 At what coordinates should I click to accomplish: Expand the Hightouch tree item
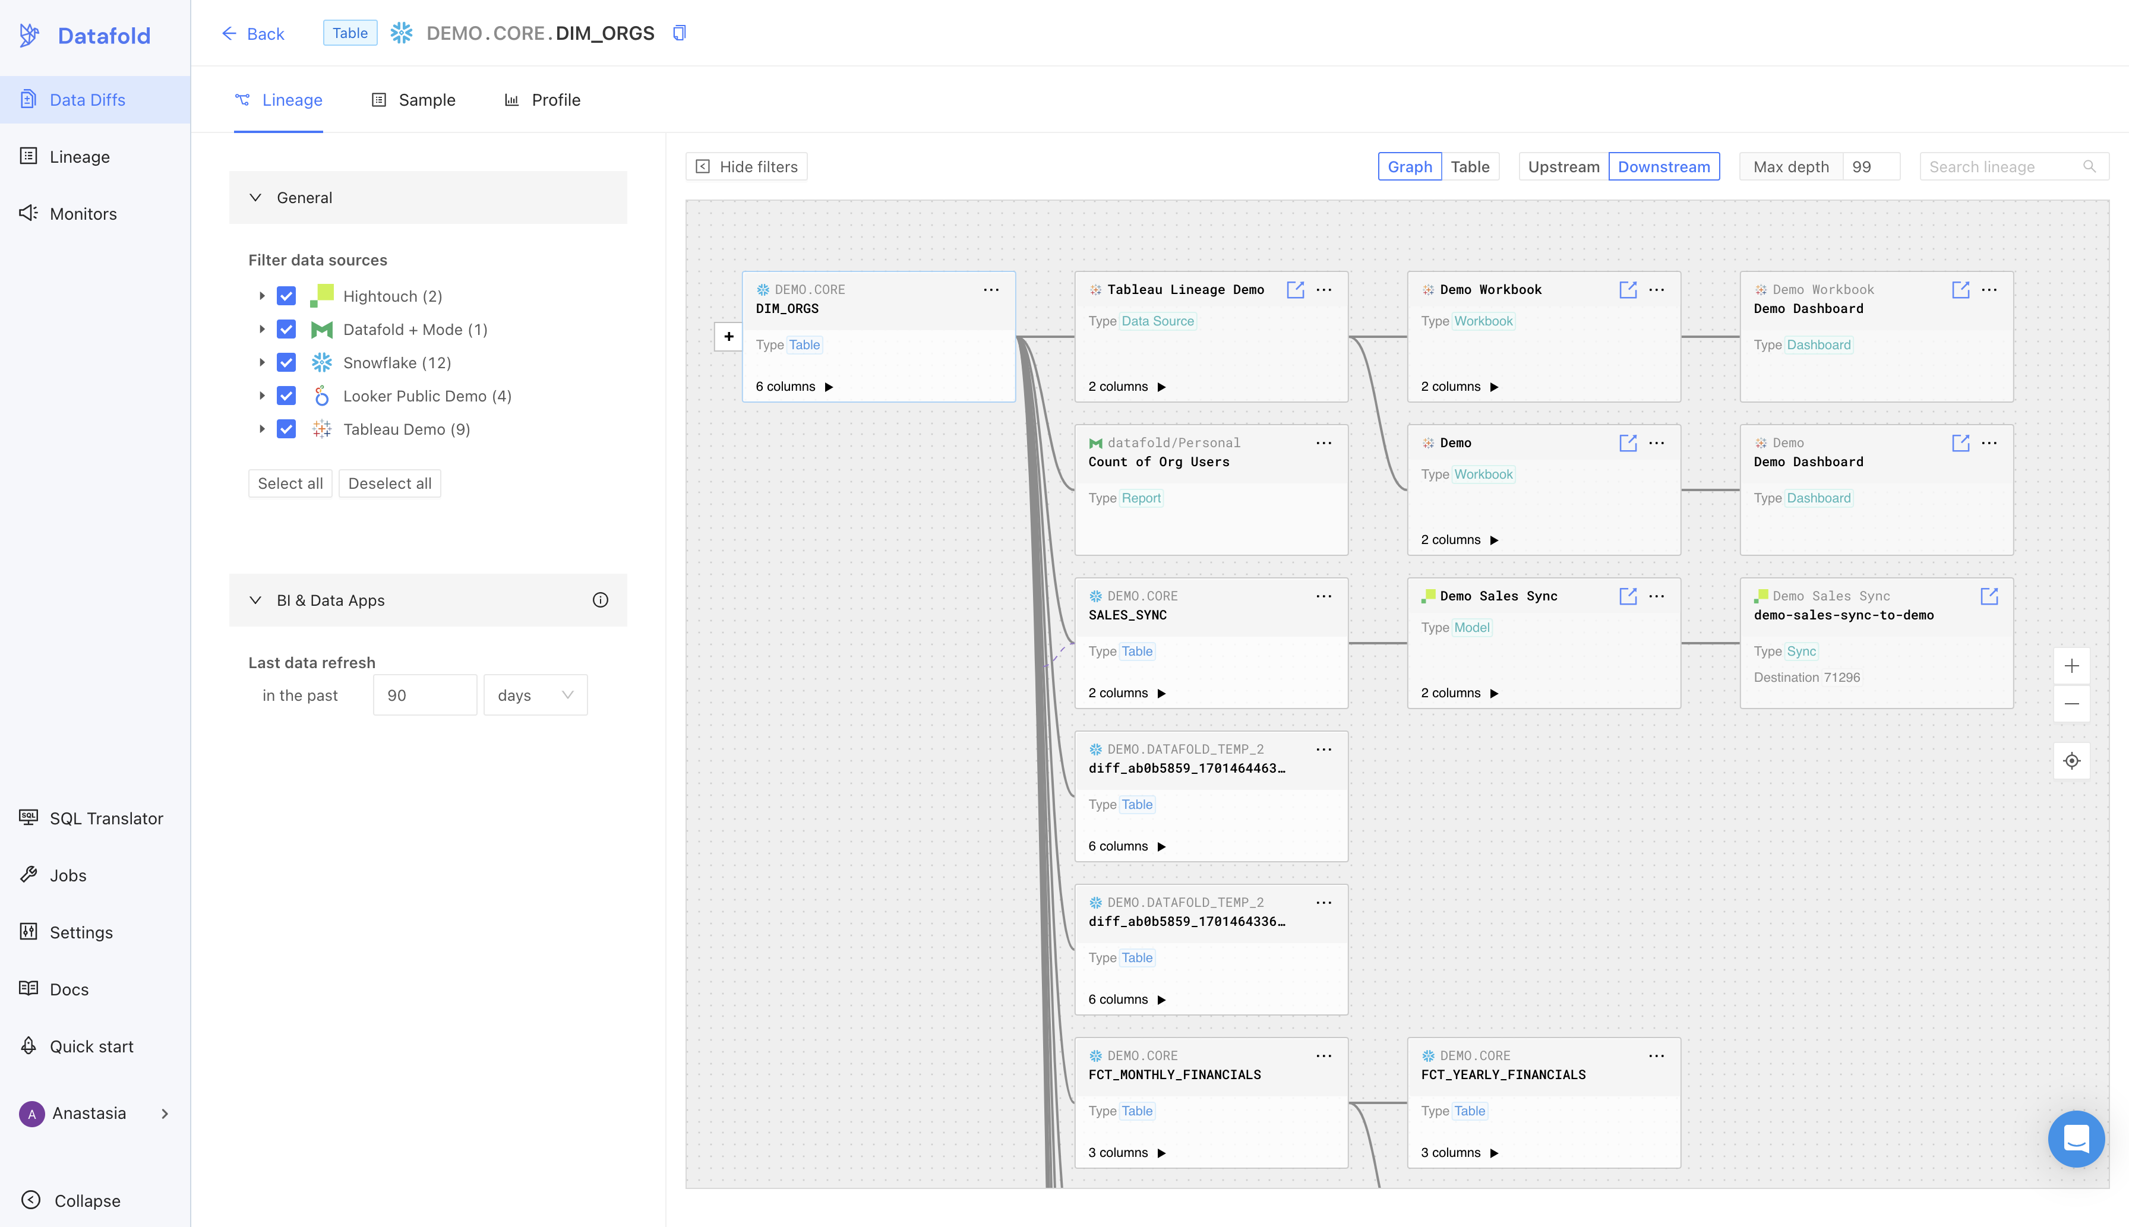262,296
